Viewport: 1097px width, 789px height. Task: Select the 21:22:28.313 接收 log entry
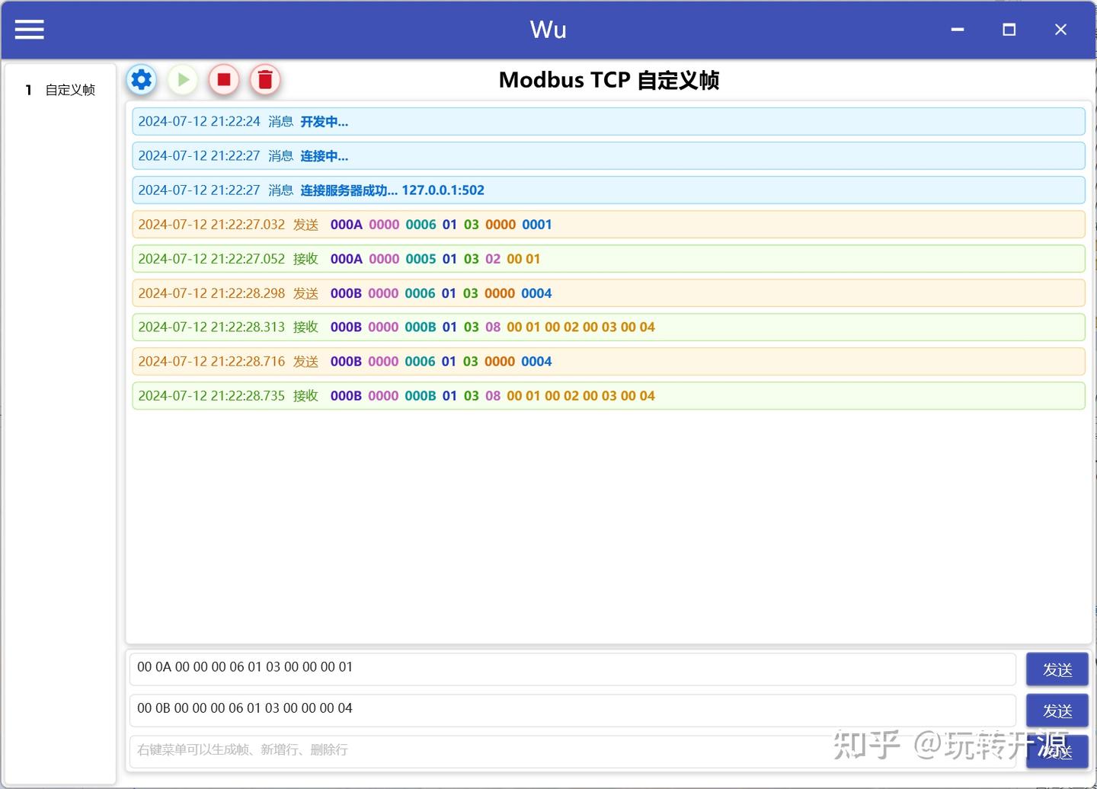pos(609,327)
